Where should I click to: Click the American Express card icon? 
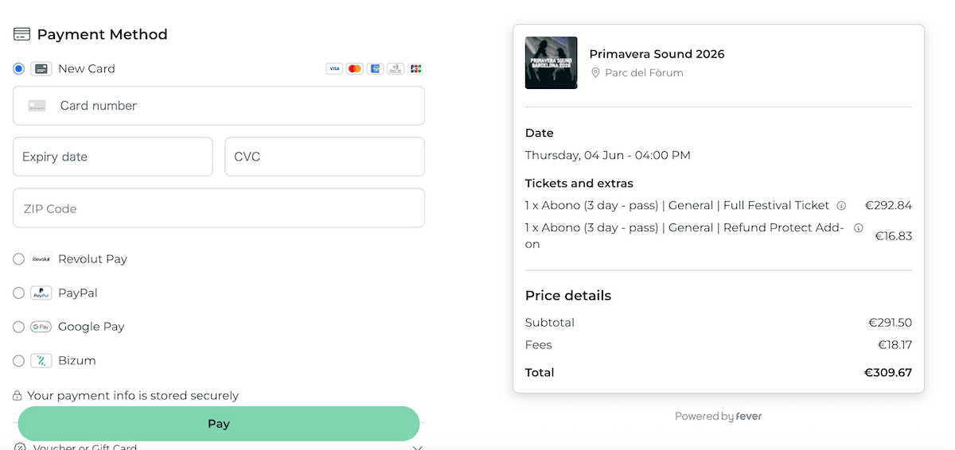point(375,69)
